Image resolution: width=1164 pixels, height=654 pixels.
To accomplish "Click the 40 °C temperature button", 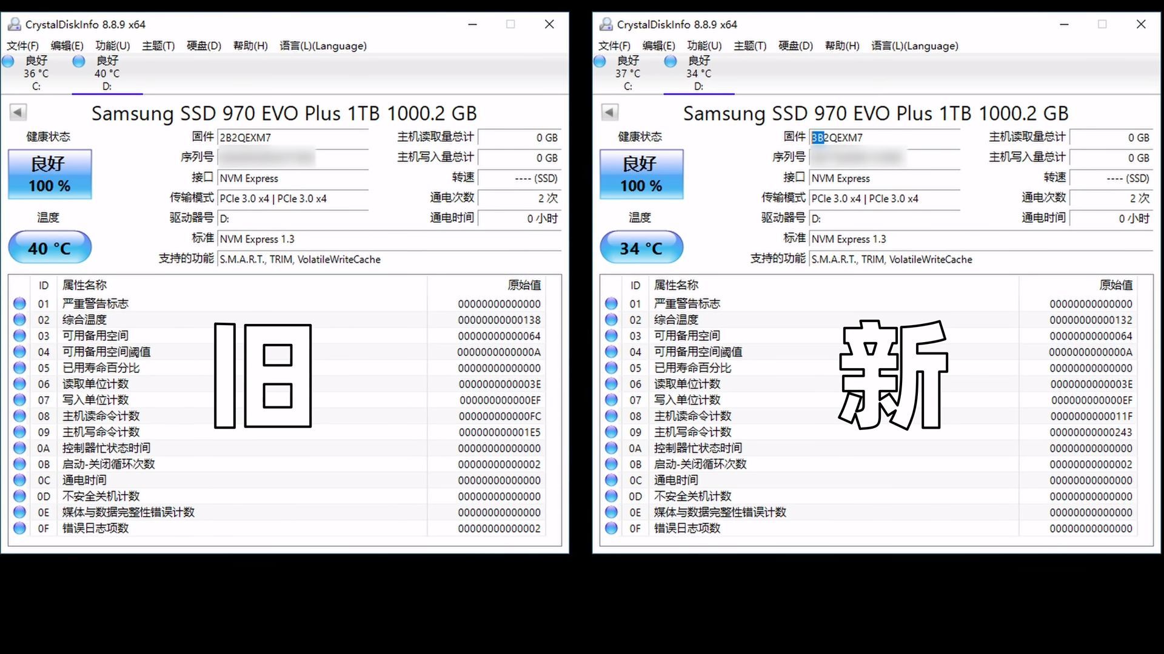I will point(50,248).
